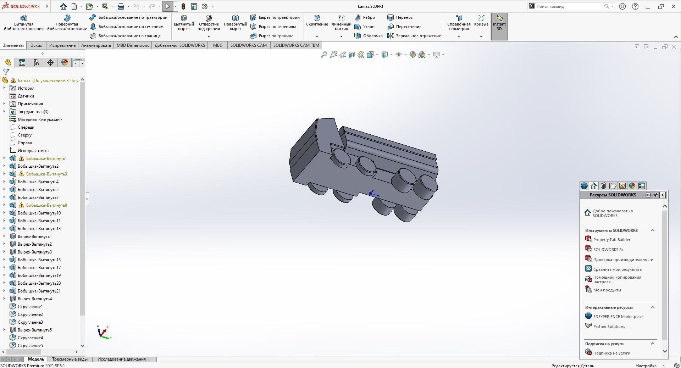
Task: Activate Повернутый вырез tool
Action: (x=235, y=23)
